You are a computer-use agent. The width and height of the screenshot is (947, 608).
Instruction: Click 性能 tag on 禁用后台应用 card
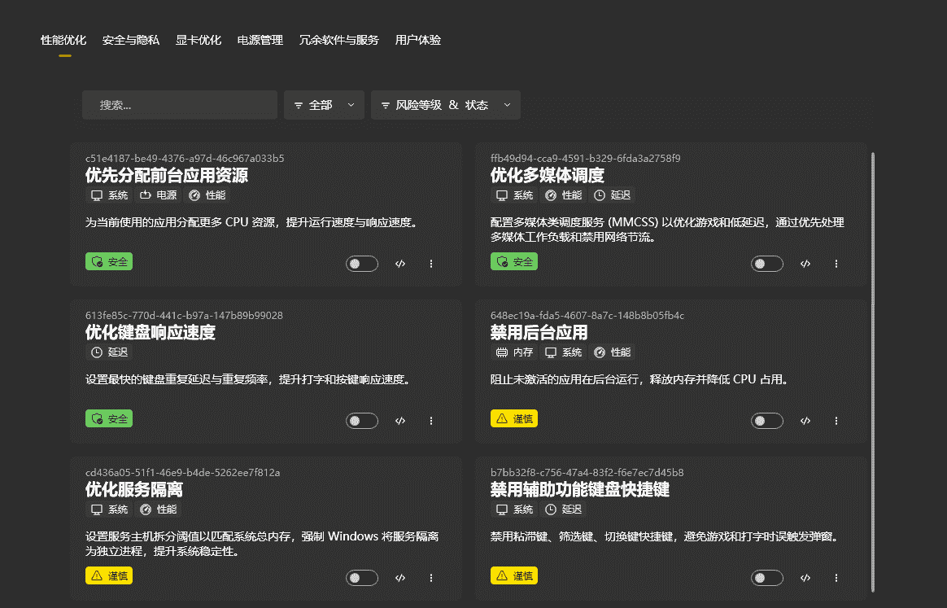(613, 352)
